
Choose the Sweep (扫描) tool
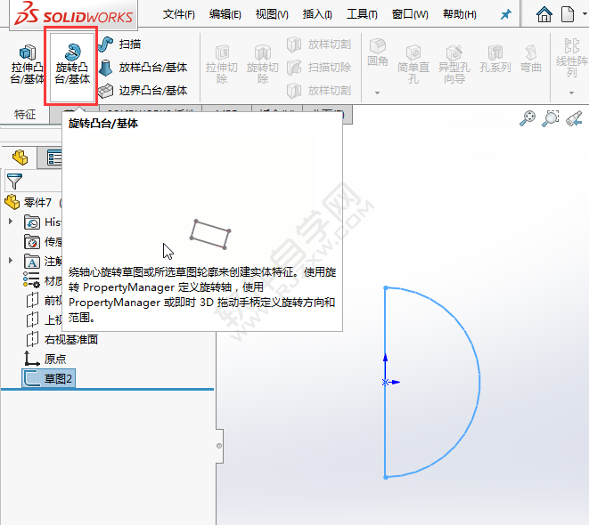pyautogui.click(x=119, y=44)
